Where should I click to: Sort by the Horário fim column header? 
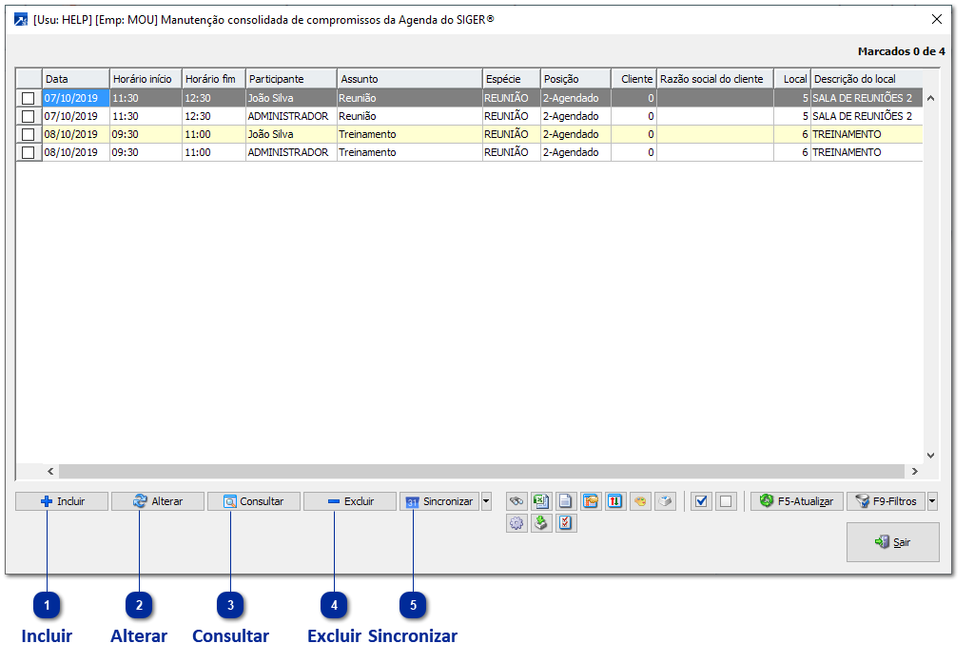coord(214,79)
